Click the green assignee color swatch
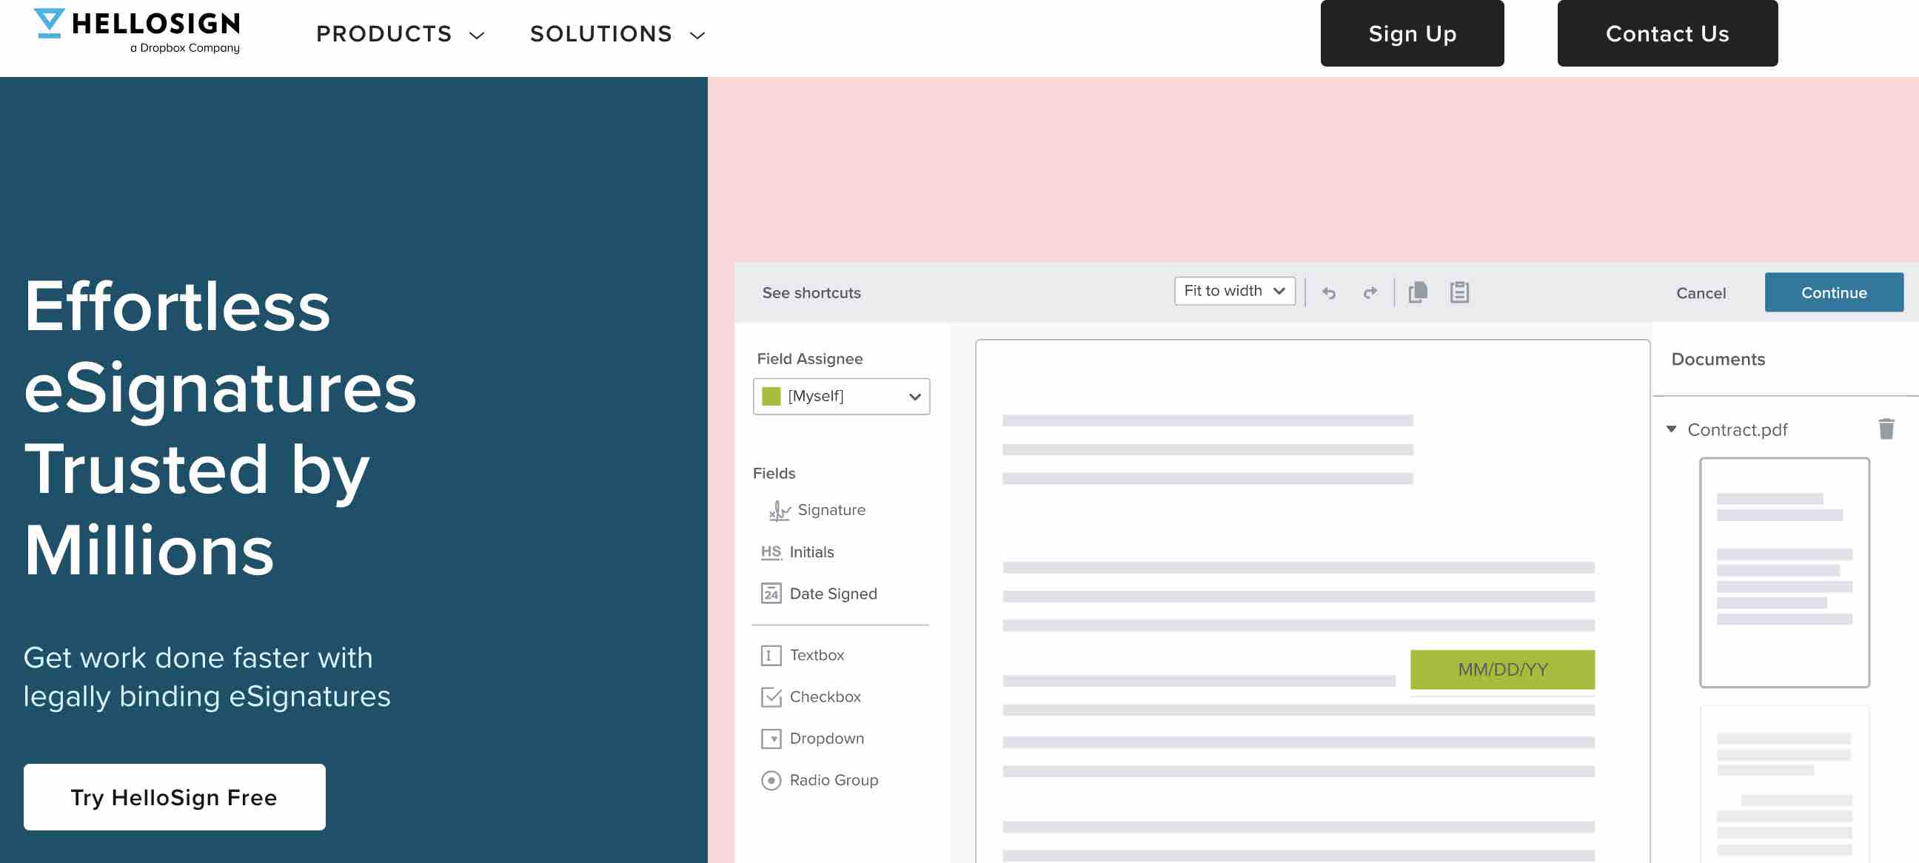This screenshot has width=1919, height=863. click(770, 396)
